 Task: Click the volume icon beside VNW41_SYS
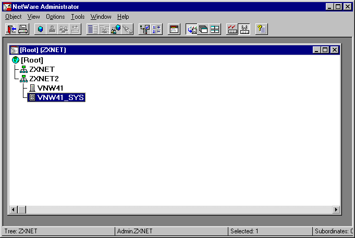(32, 97)
